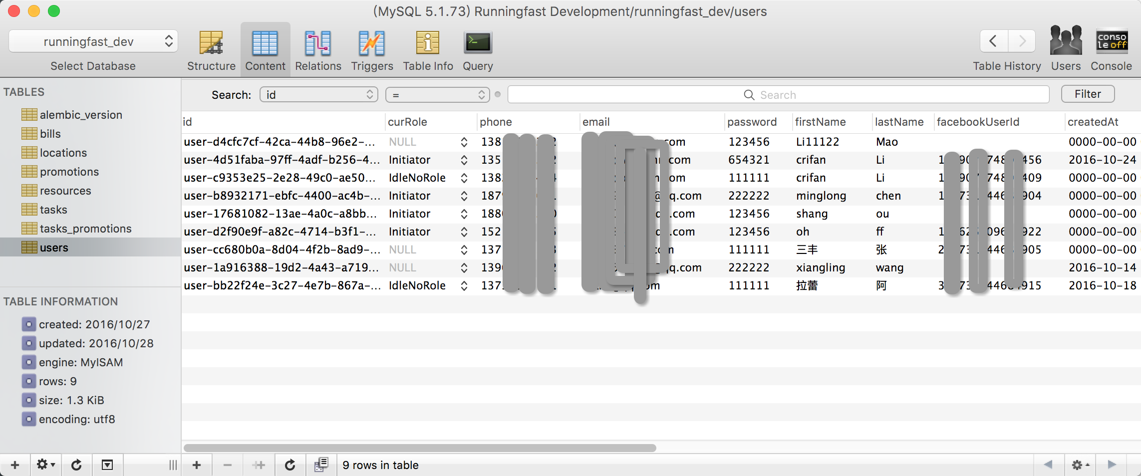Toggle multiple-row editing sheet icon
This screenshot has height=476, width=1141.
coord(321,465)
